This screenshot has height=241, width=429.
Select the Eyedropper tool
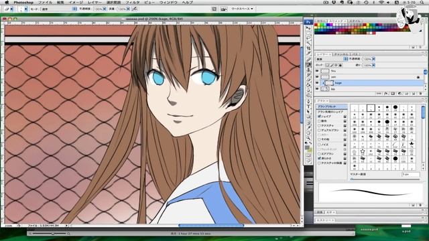tap(308, 127)
